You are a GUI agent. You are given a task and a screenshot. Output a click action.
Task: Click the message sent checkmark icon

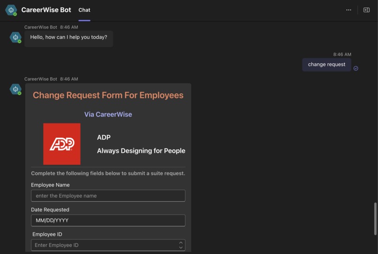pyautogui.click(x=356, y=68)
